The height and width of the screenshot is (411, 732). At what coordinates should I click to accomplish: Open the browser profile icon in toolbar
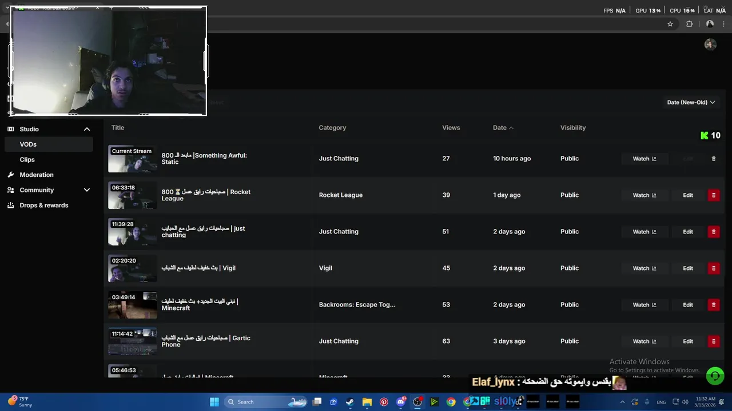tap(710, 24)
